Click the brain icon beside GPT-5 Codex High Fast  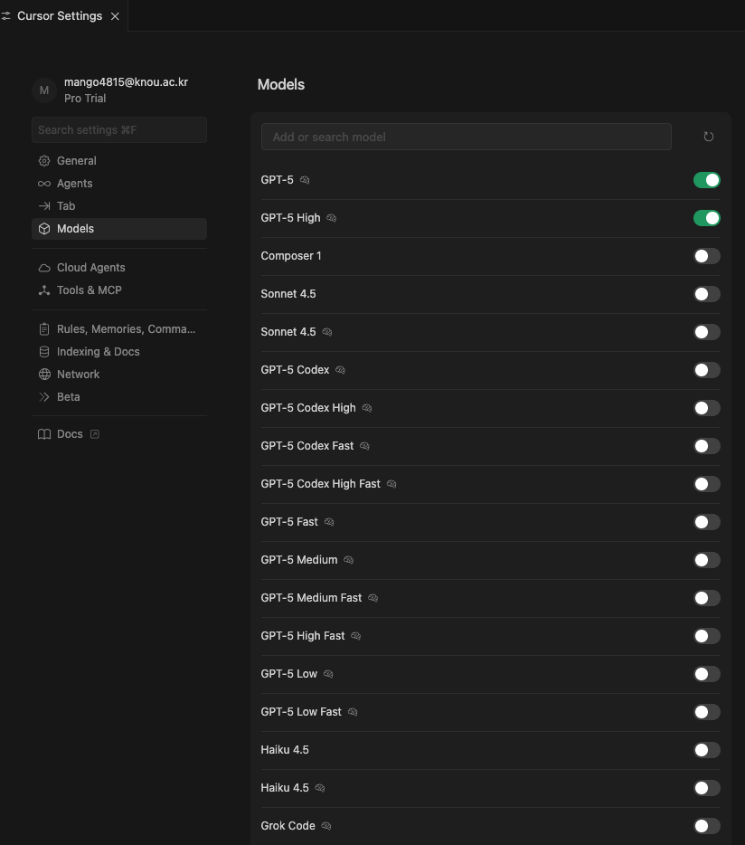coord(391,484)
